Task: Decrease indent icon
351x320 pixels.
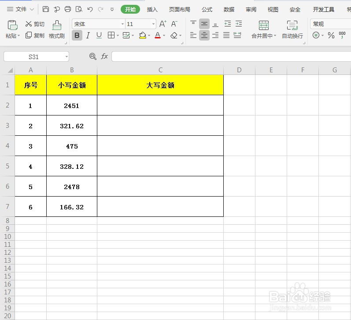Action: click(227, 23)
